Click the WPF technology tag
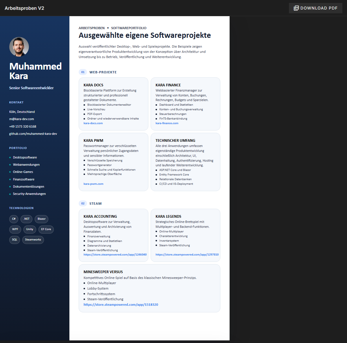347x343 pixels. 15,229
